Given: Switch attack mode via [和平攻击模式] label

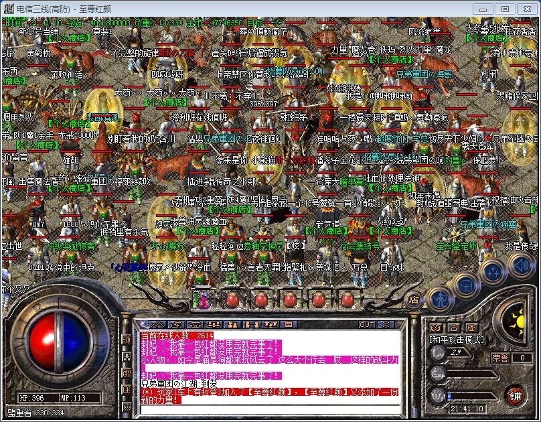Looking at the screenshot, I should (457, 340).
